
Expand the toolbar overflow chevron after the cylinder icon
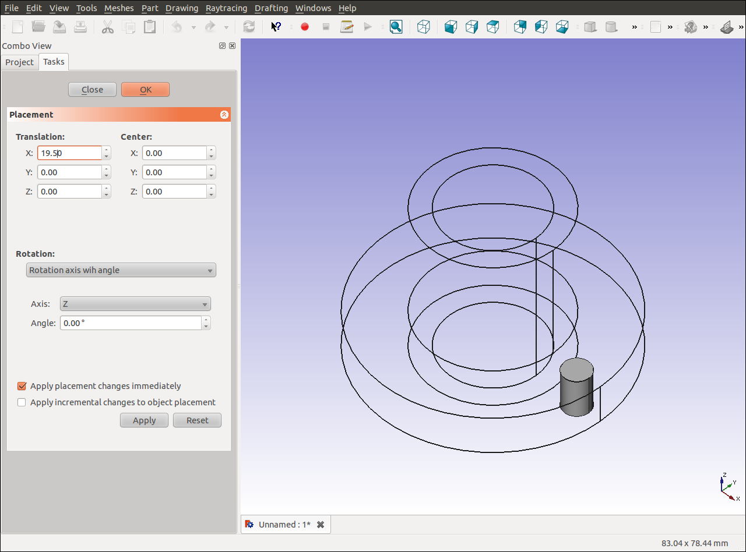pos(635,27)
